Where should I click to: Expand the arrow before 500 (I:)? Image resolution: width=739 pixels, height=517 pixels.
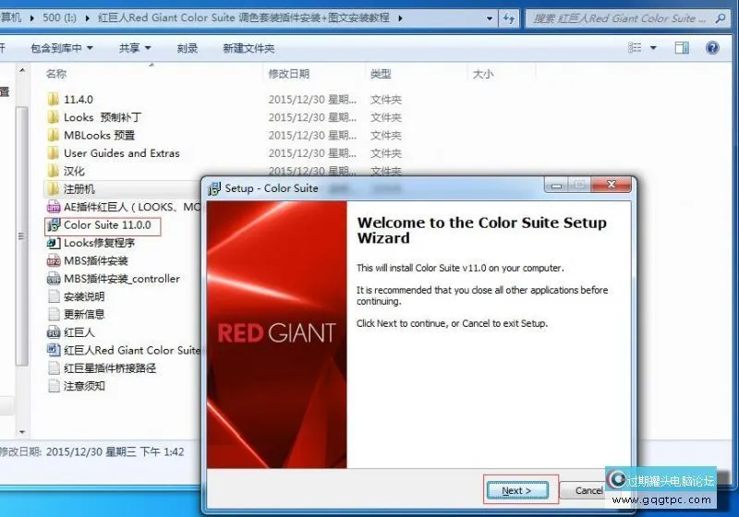pyautogui.click(x=32, y=18)
